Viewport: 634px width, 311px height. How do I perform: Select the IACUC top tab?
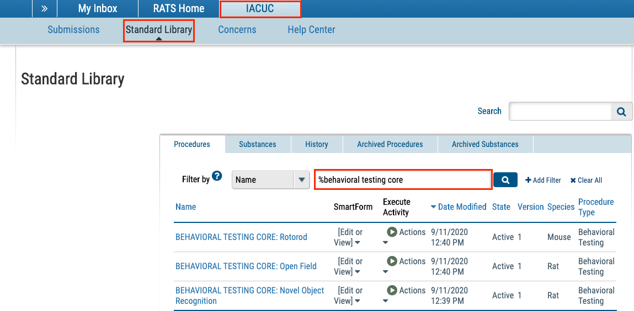coord(260,9)
